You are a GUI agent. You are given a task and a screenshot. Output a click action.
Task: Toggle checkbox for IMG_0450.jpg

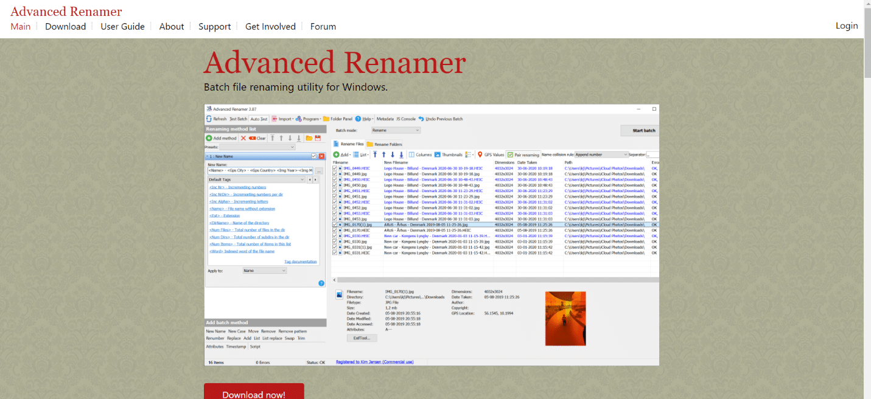335,185
